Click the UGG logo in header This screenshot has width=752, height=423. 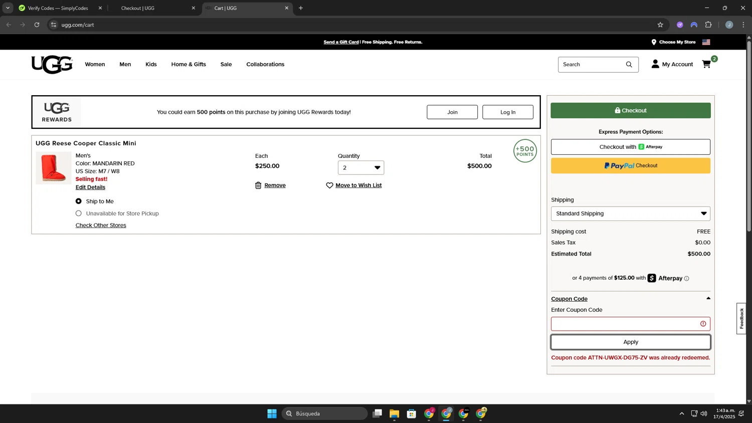(52, 65)
